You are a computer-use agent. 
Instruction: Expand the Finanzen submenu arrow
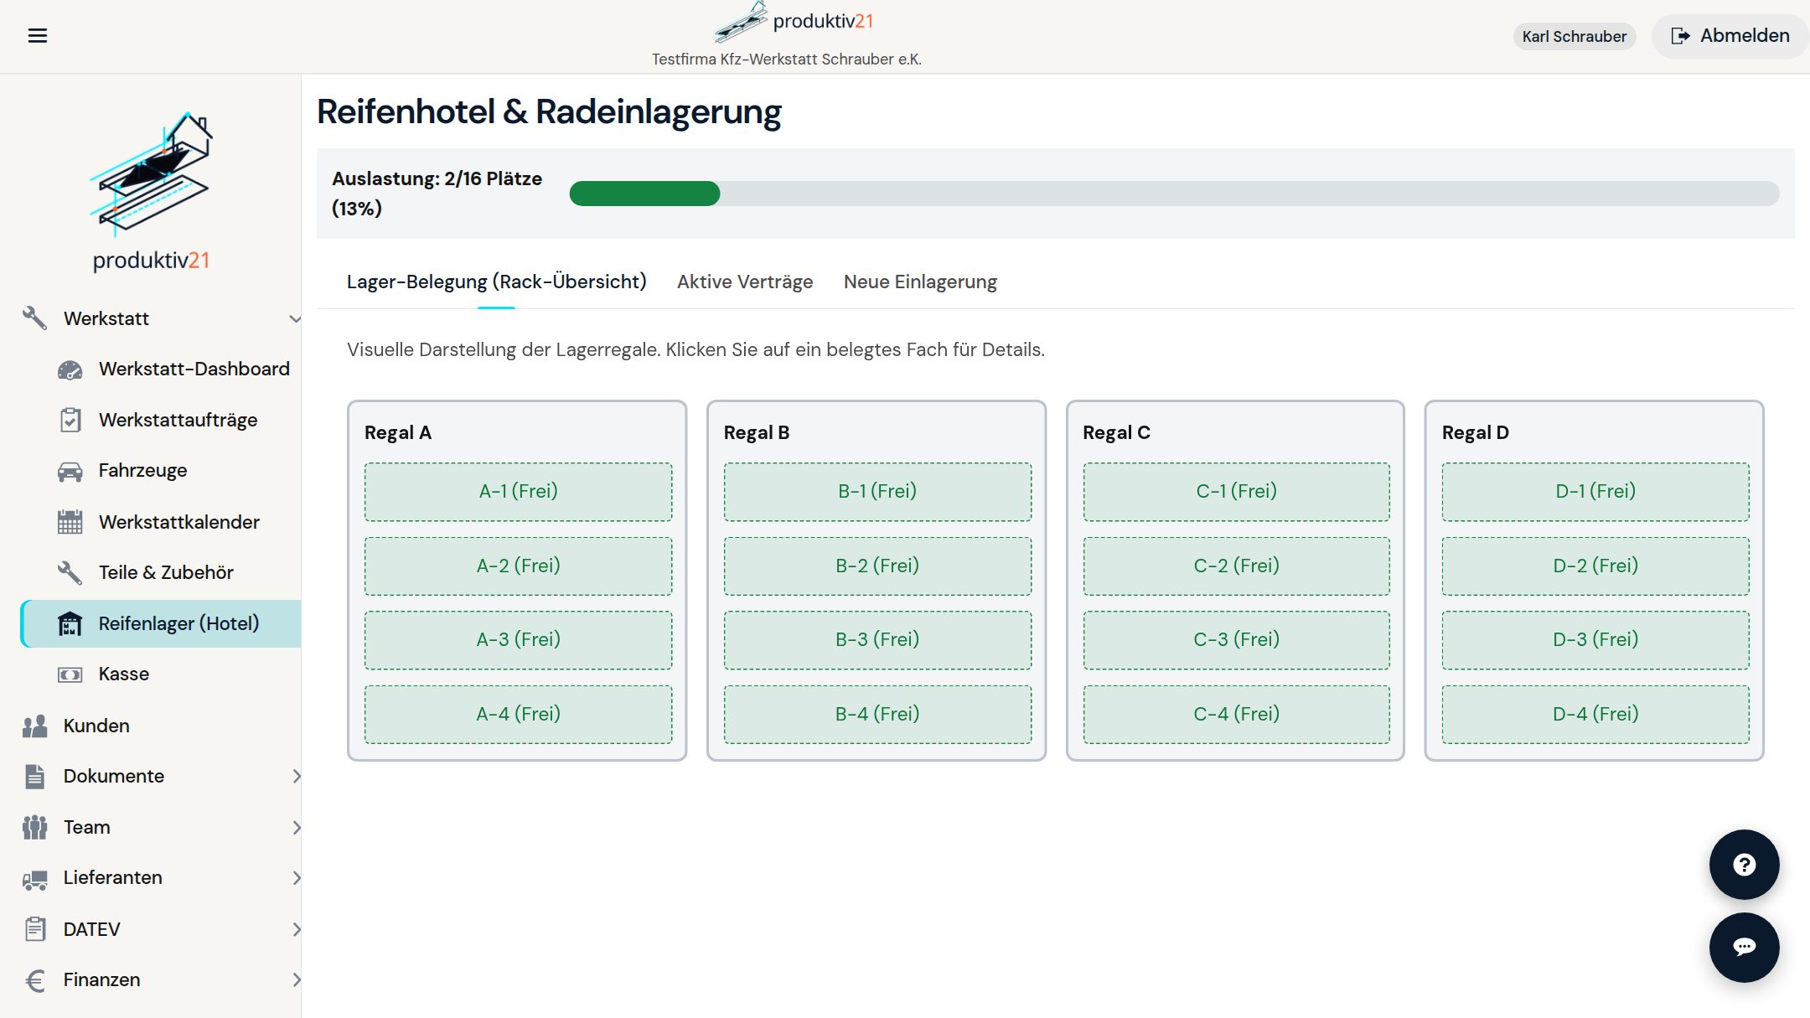point(296,979)
